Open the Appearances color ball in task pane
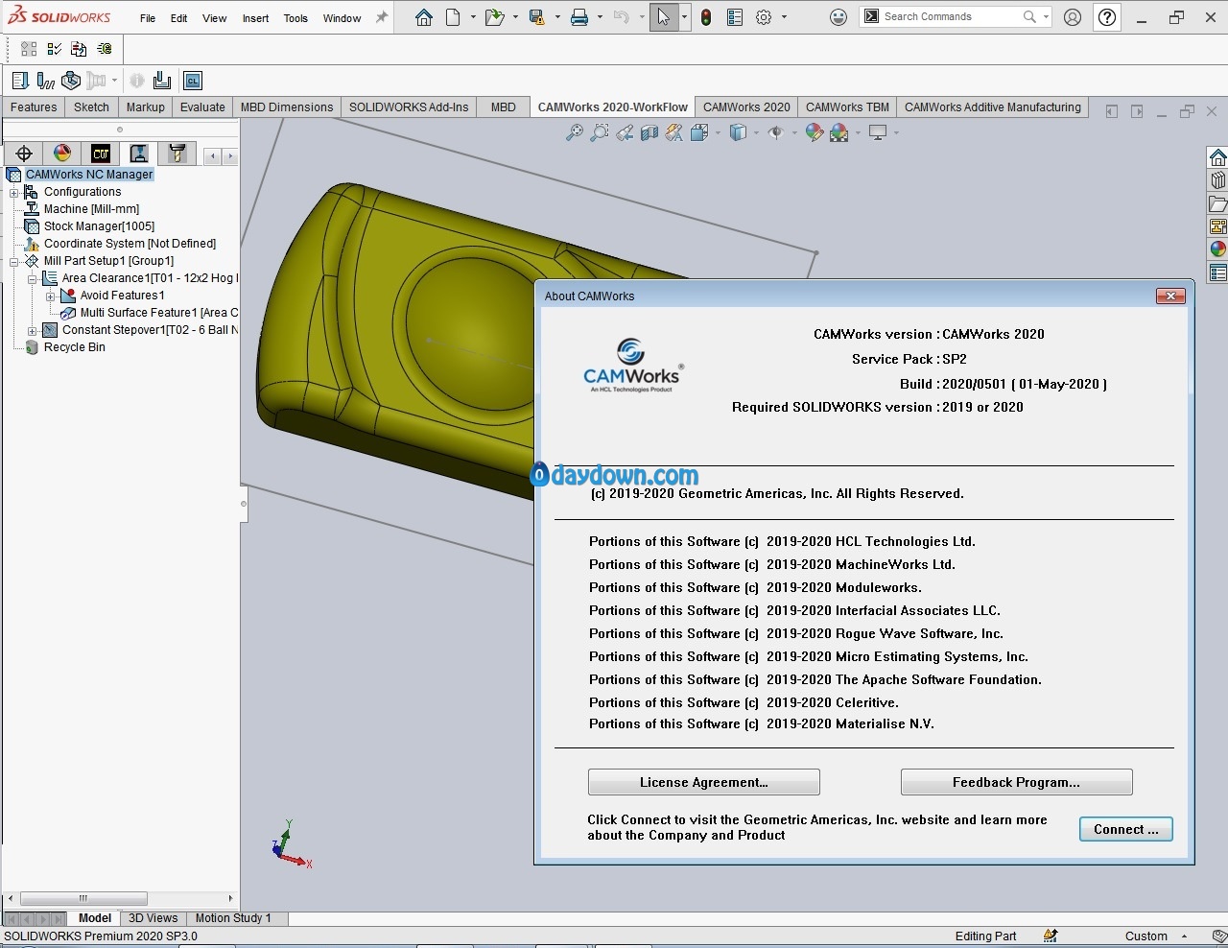Viewport: 1228px width, 948px height. [x=1217, y=249]
